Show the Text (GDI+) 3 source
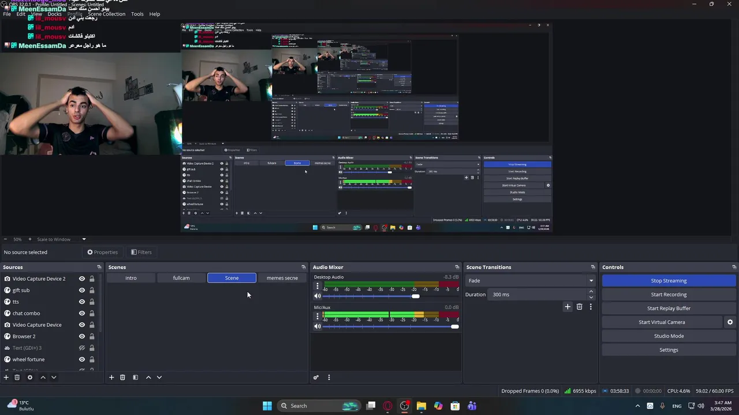This screenshot has height=415, width=739. [x=82, y=348]
